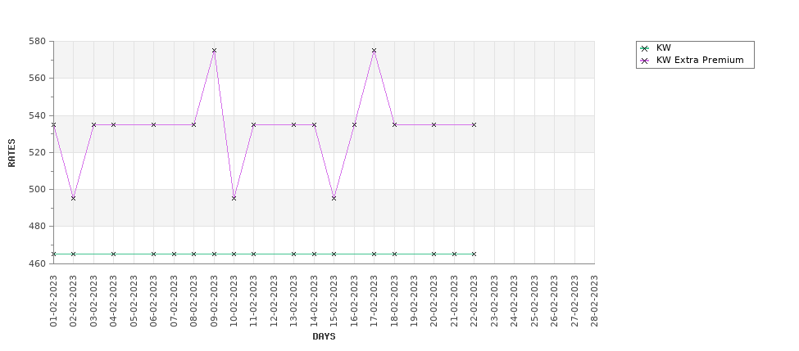Click the 520 y-axis tick label
Image resolution: width=799 pixels, height=351 pixels.
(39, 153)
